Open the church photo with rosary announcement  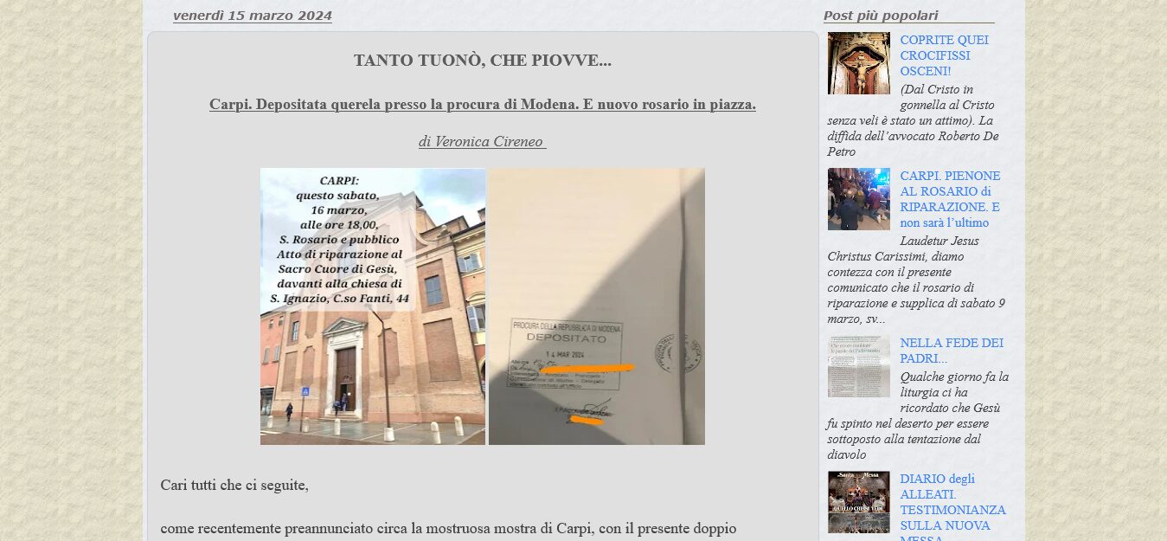pyautogui.click(x=373, y=306)
